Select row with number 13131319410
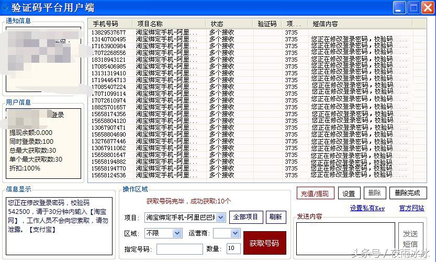Viewport: 436px width, 262px height. point(257,73)
